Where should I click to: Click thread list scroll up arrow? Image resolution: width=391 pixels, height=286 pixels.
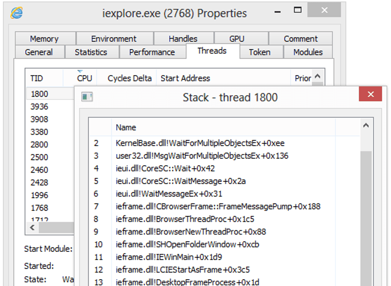coord(317,76)
